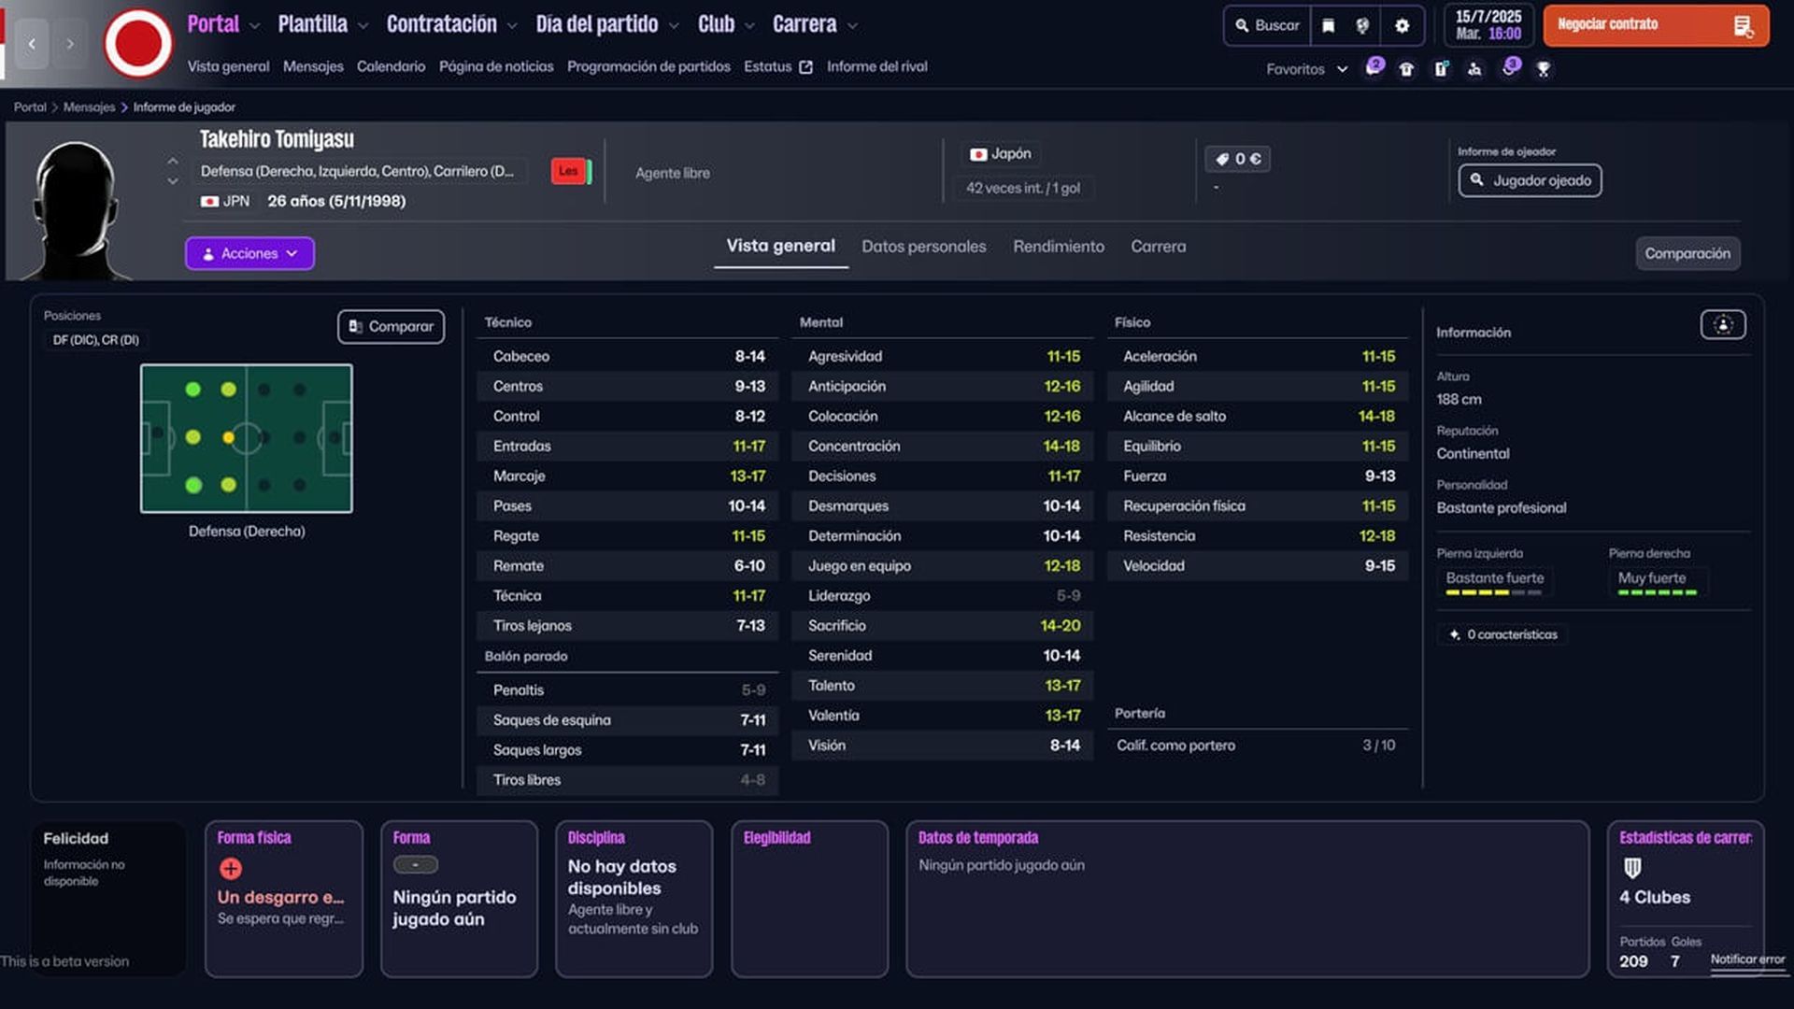The height and width of the screenshot is (1009, 1794).
Task: Switch to the Datos personales tab
Action: [x=923, y=247]
